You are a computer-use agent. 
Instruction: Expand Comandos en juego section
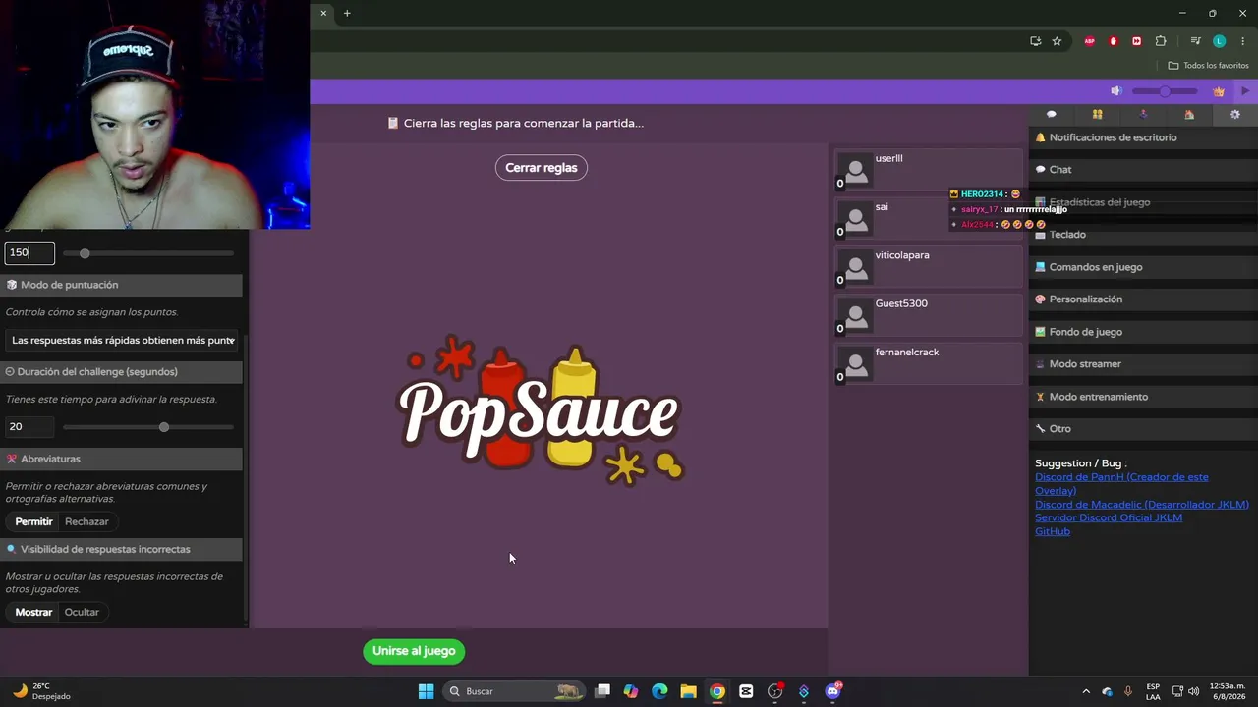click(1143, 267)
